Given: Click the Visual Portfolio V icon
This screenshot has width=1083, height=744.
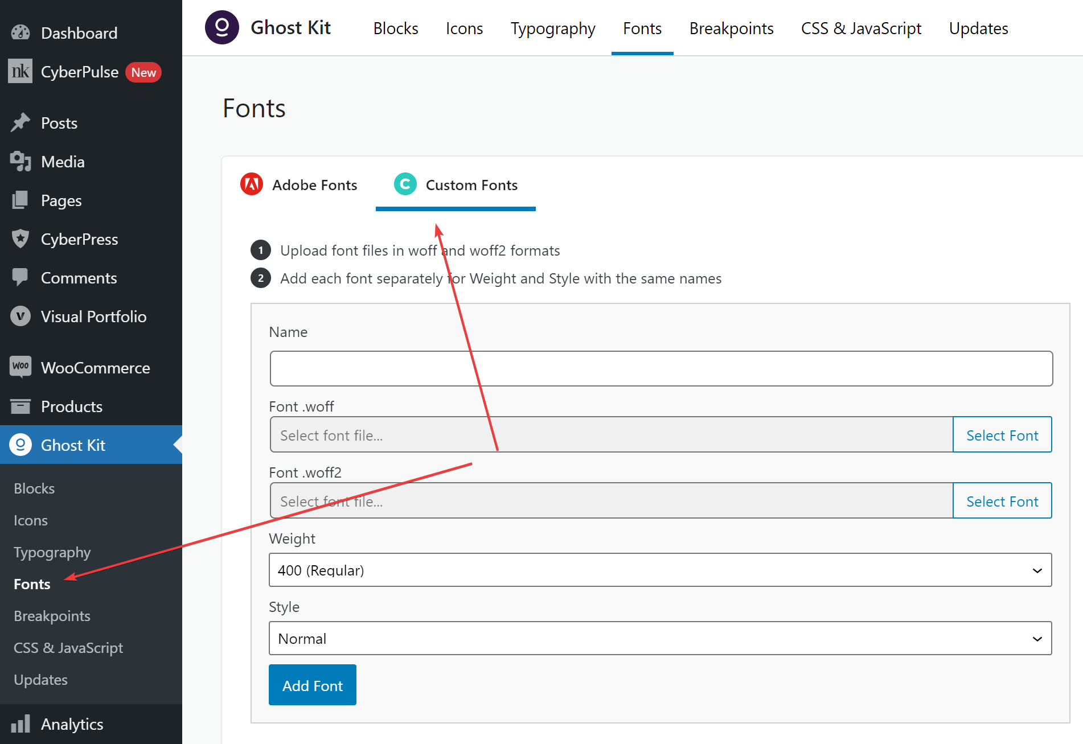Looking at the screenshot, I should 20,316.
